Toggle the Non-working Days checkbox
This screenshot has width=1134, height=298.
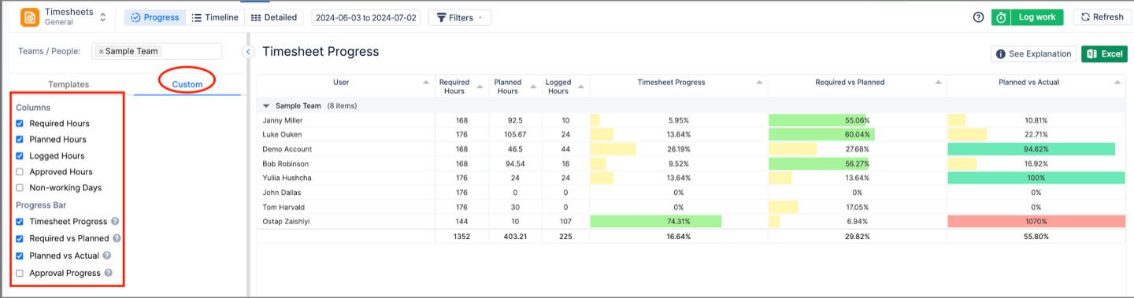pos(20,188)
